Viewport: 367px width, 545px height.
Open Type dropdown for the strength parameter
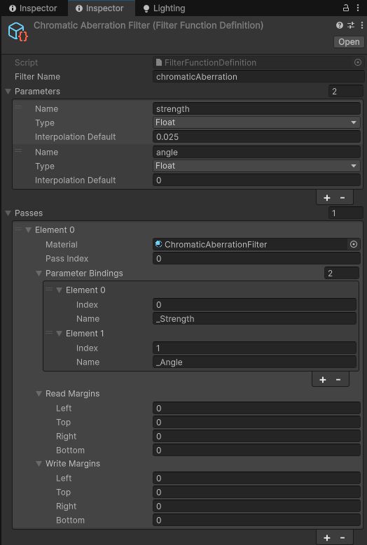pyautogui.click(x=257, y=122)
